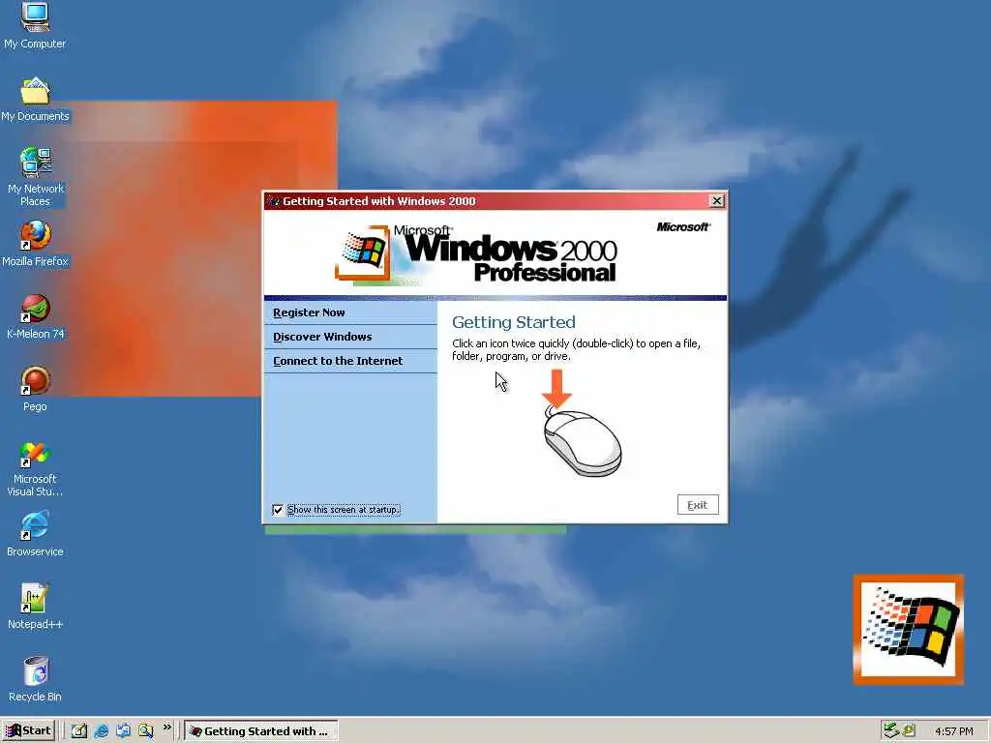The image size is (991, 743).
Task: Select Register Now in the sidebar
Action: (x=350, y=312)
